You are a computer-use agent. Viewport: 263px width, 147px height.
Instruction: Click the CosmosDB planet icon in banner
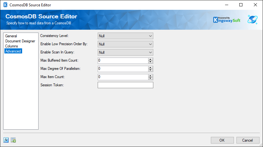pyautogui.click(x=253, y=20)
